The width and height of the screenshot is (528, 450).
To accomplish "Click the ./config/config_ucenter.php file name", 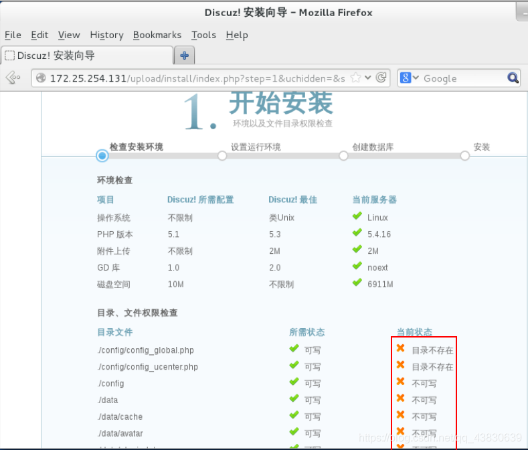I will 147,367.
